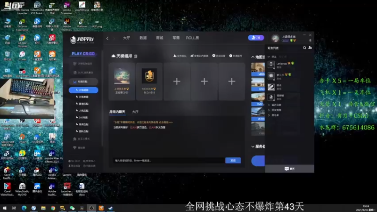This screenshot has height=212, width=377.
Task: Search friends with the magnifier icon
Action: 304,48
